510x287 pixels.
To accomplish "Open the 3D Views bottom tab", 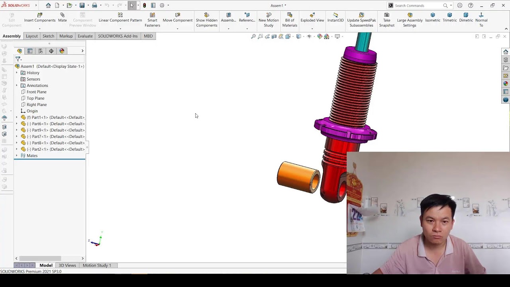I will (x=67, y=265).
